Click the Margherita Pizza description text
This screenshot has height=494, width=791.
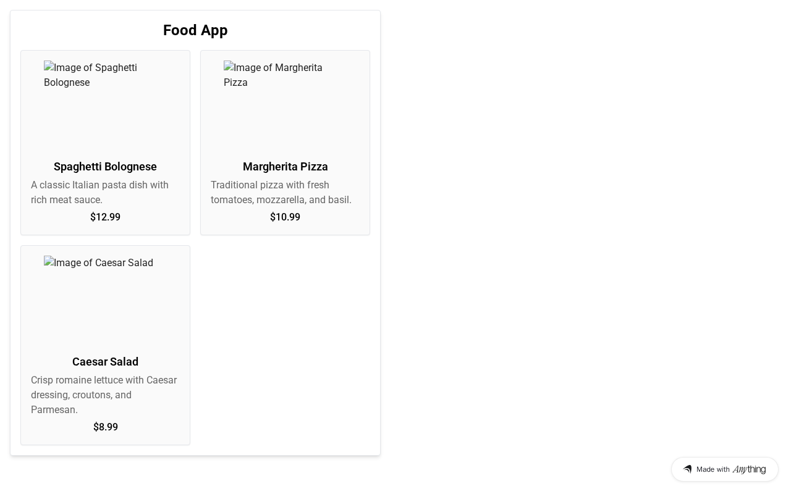281,193
